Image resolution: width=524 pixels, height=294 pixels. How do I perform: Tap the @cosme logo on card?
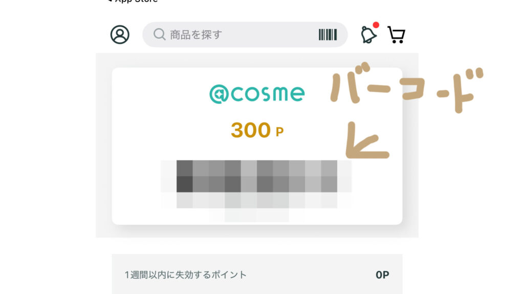pyautogui.click(x=257, y=94)
